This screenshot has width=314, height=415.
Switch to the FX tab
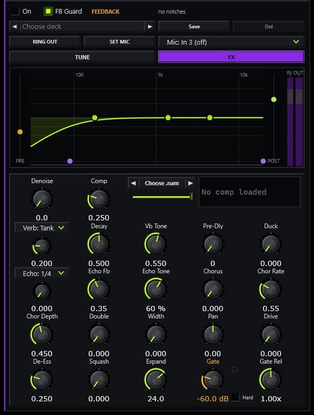coord(231,57)
